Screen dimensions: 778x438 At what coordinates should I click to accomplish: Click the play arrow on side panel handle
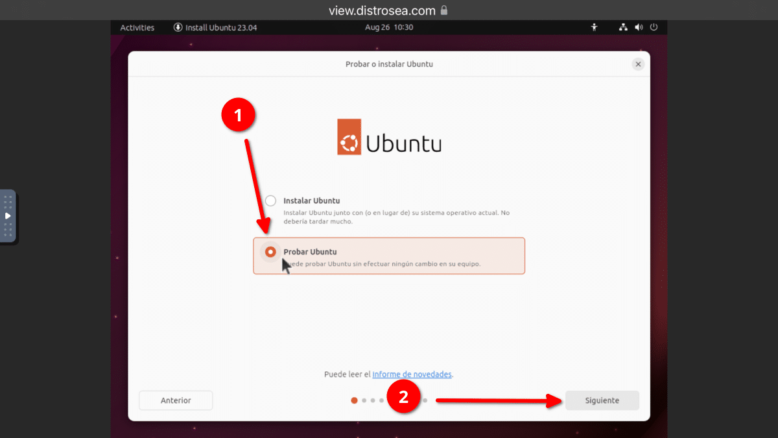[x=8, y=215]
